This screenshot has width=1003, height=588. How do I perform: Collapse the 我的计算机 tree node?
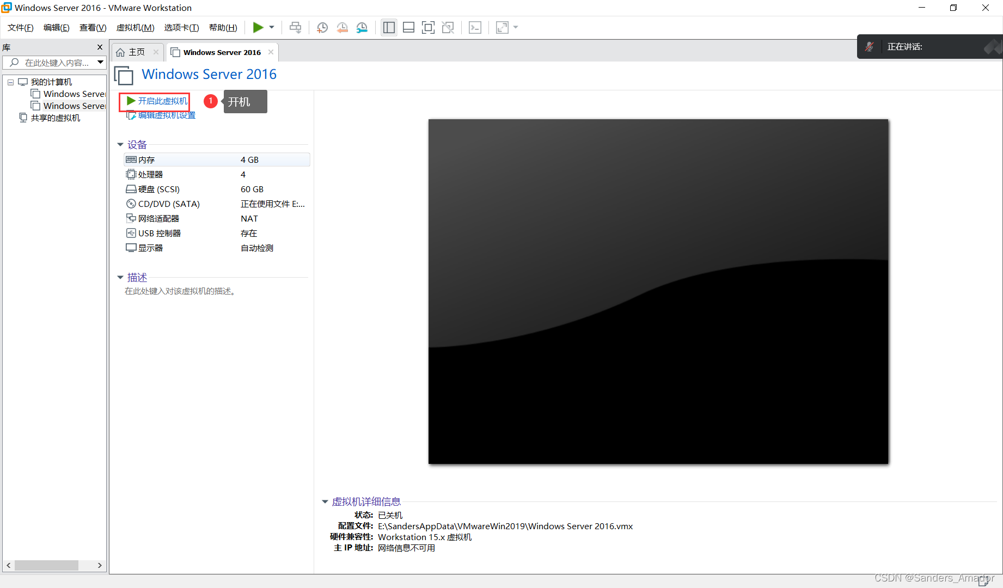tap(10, 82)
